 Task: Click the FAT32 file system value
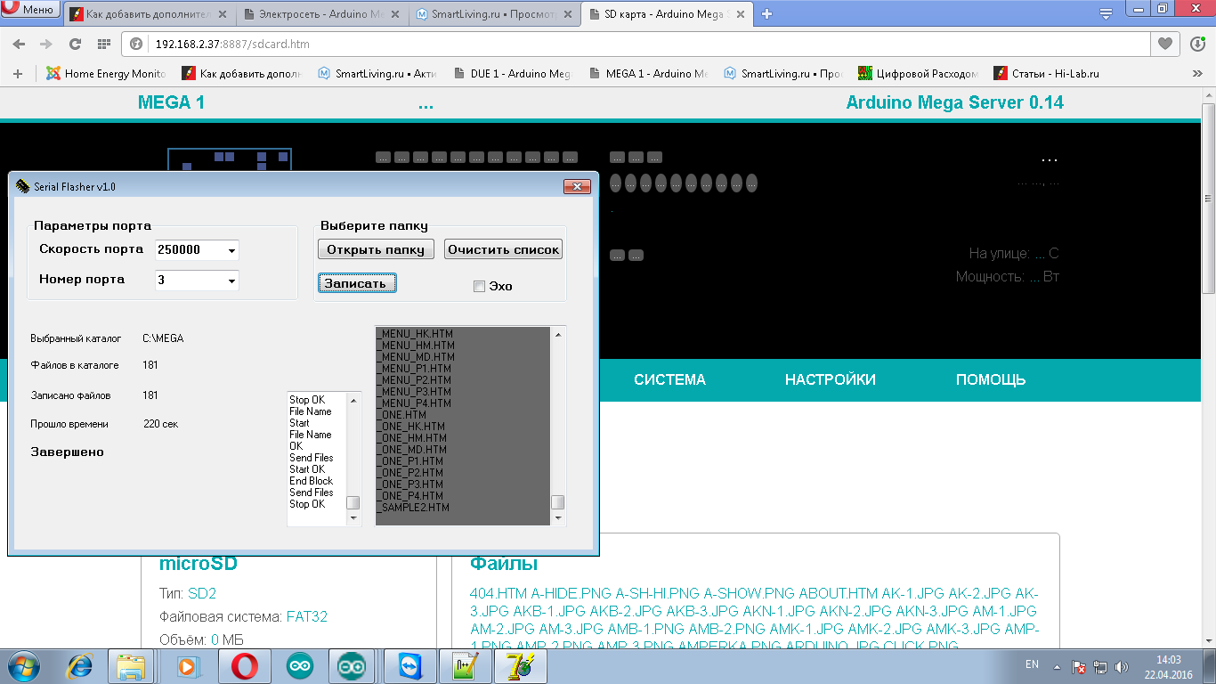[307, 616]
